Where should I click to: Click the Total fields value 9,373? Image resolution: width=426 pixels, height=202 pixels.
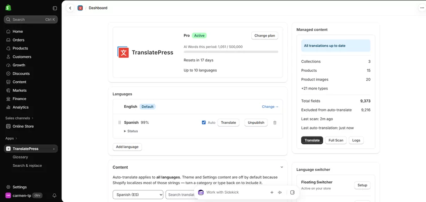pyautogui.click(x=365, y=101)
